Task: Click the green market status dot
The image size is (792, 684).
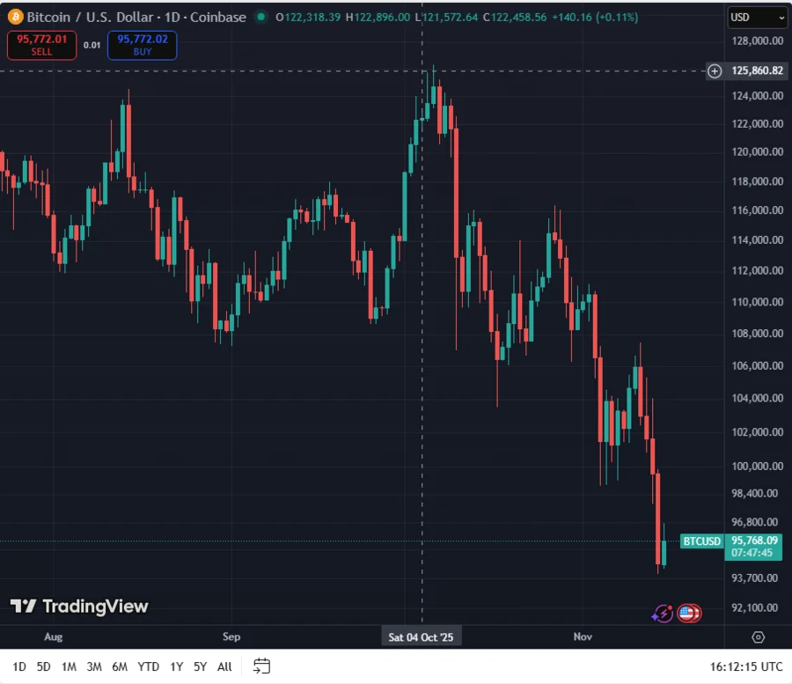Action: [x=260, y=16]
